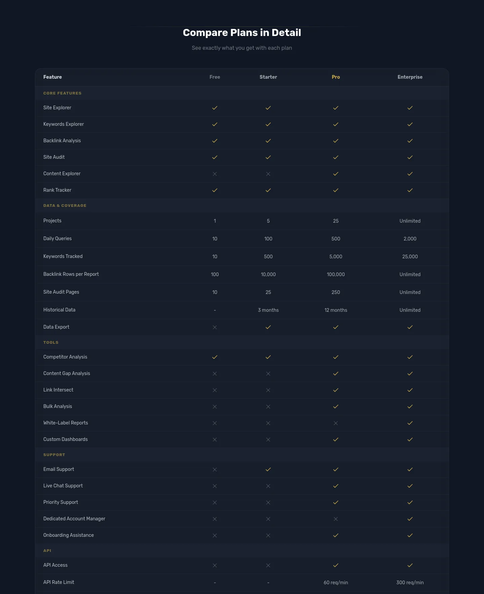Select the Free column header
The width and height of the screenshot is (484, 594).
click(x=215, y=77)
